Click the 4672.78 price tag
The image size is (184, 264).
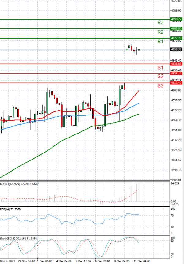(176, 38)
